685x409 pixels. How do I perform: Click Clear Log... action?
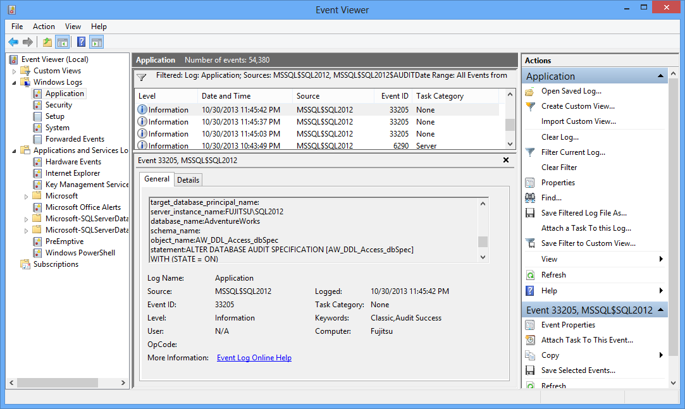(560, 137)
